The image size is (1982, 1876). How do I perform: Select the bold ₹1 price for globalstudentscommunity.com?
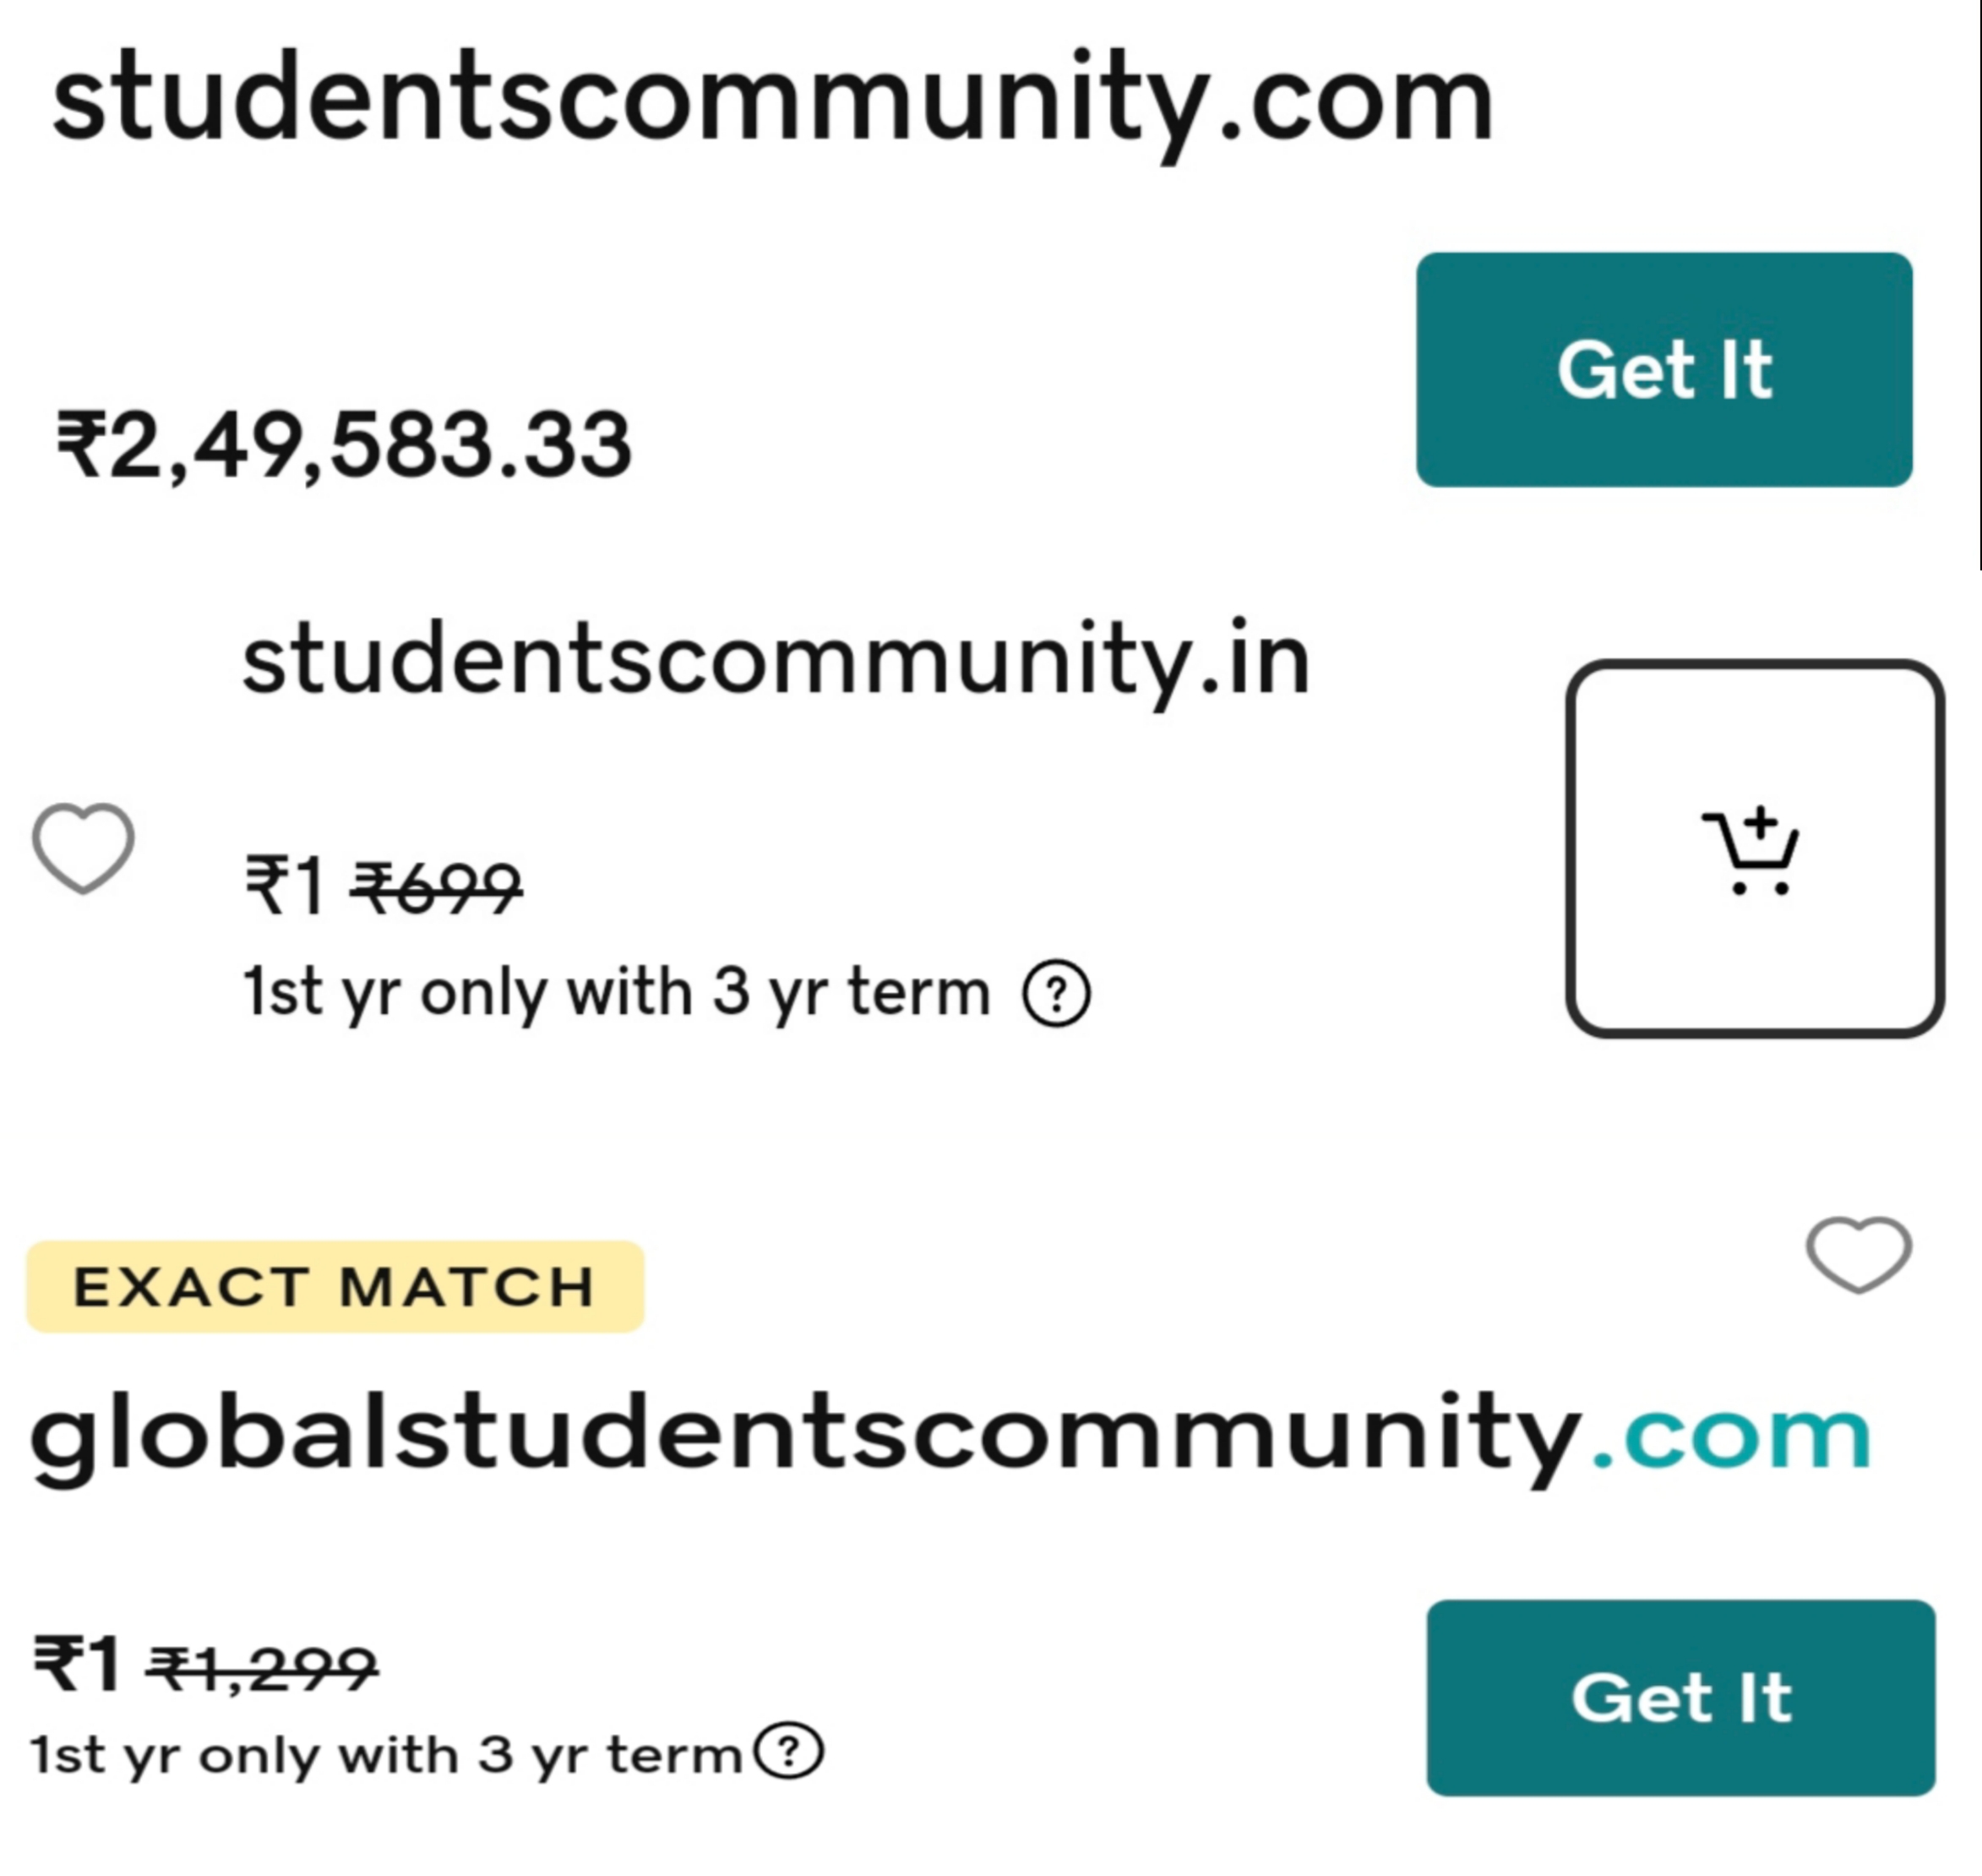pos(77,1664)
